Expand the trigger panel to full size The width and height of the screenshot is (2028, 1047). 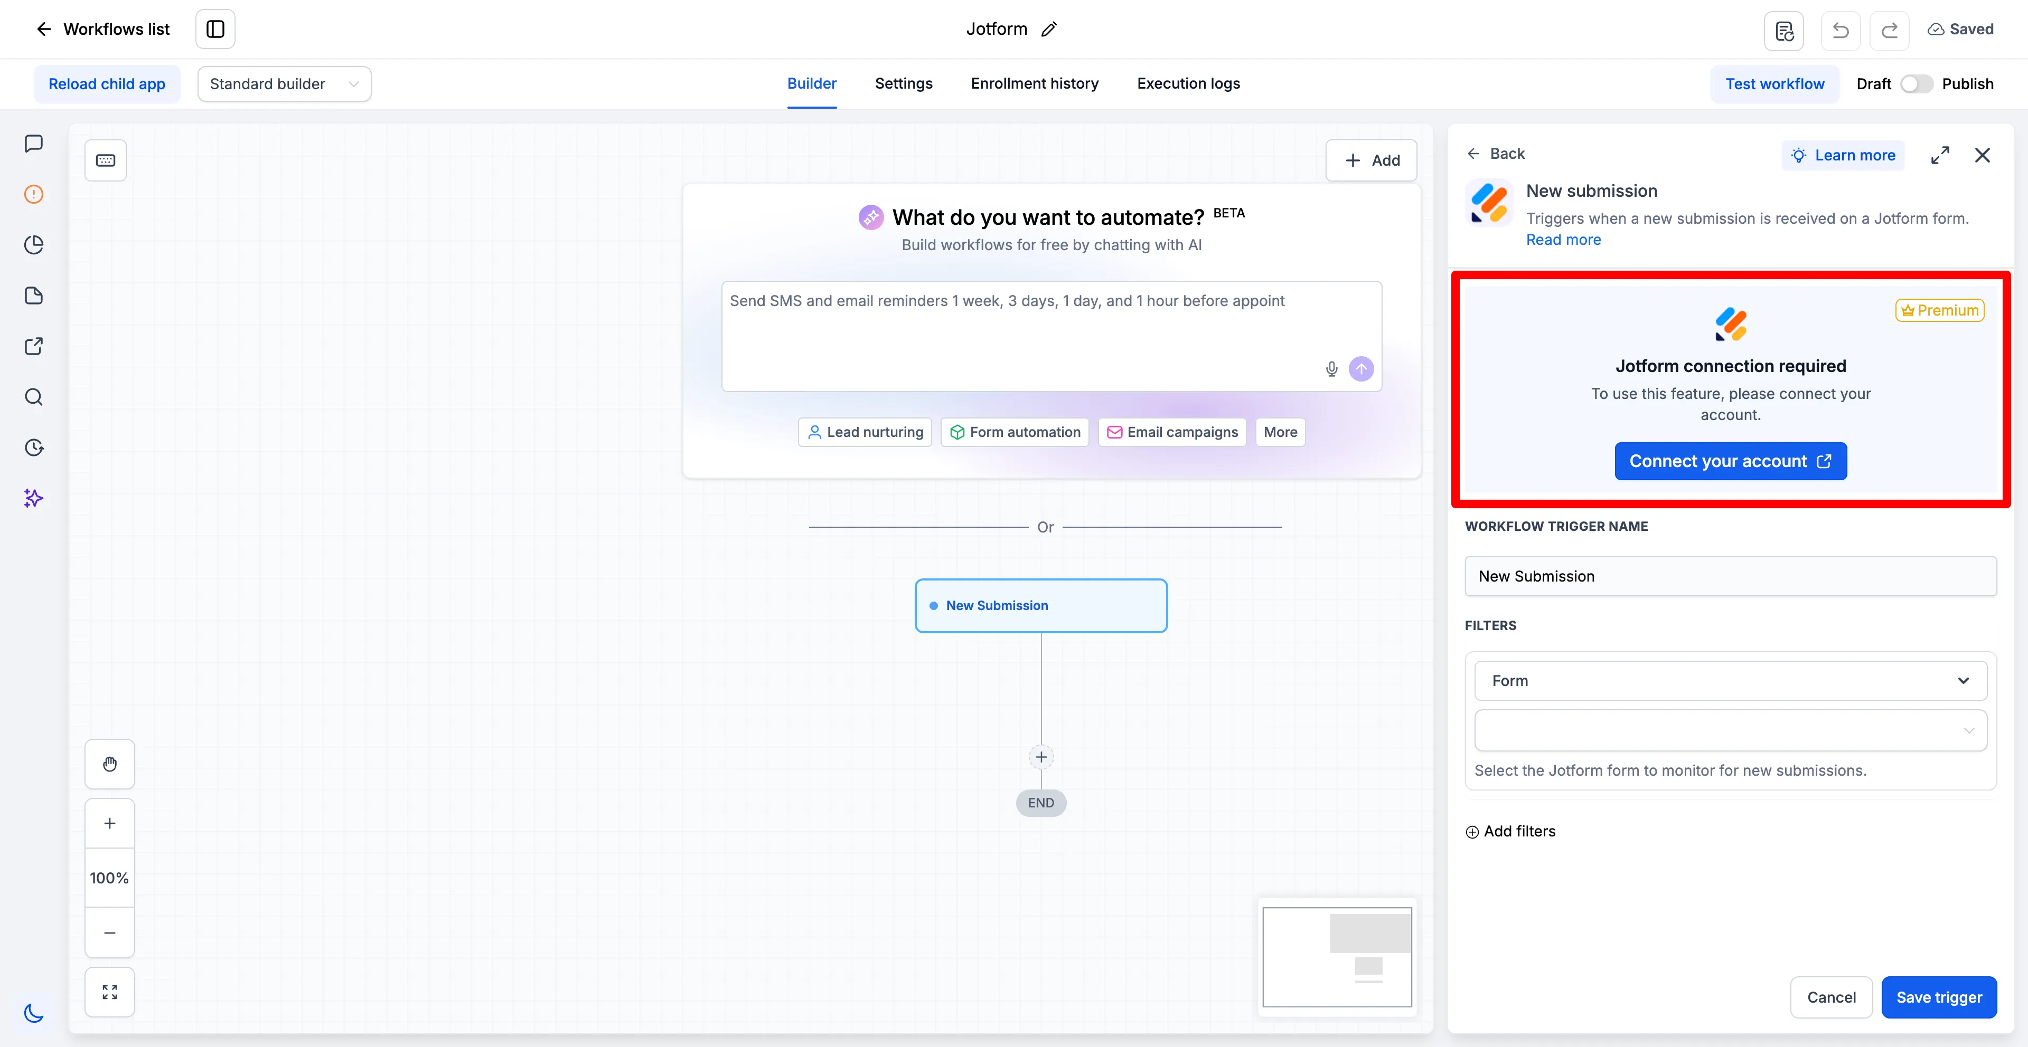(x=1940, y=156)
